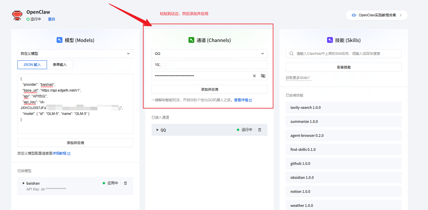
Task: Click the ClawHub skill search box
Action: pos(343,54)
